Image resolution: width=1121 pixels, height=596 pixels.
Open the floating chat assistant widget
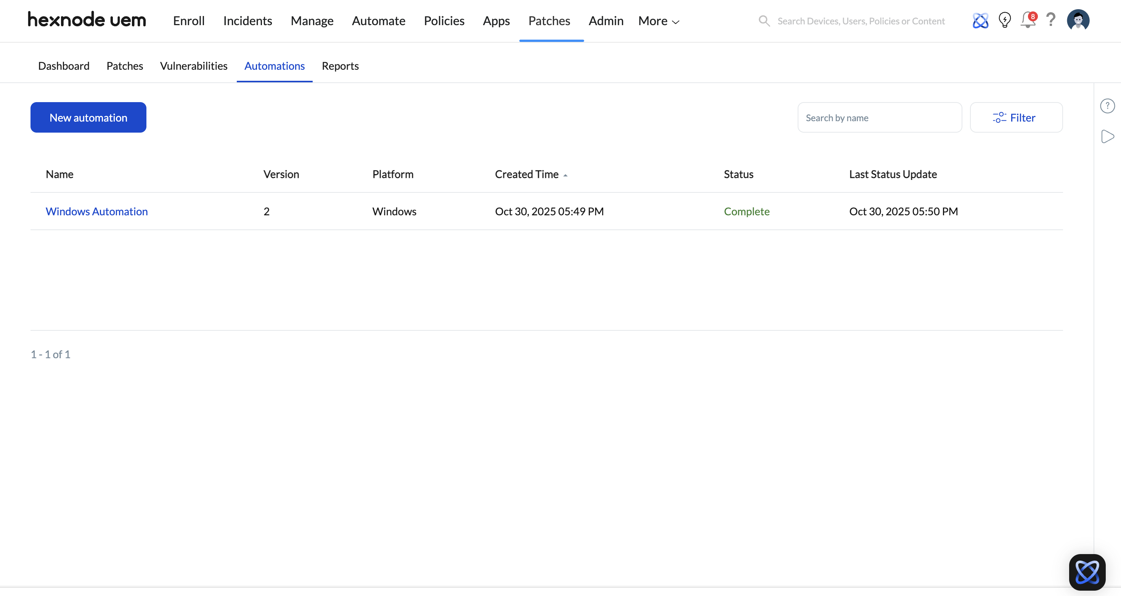pos(1087,572)
